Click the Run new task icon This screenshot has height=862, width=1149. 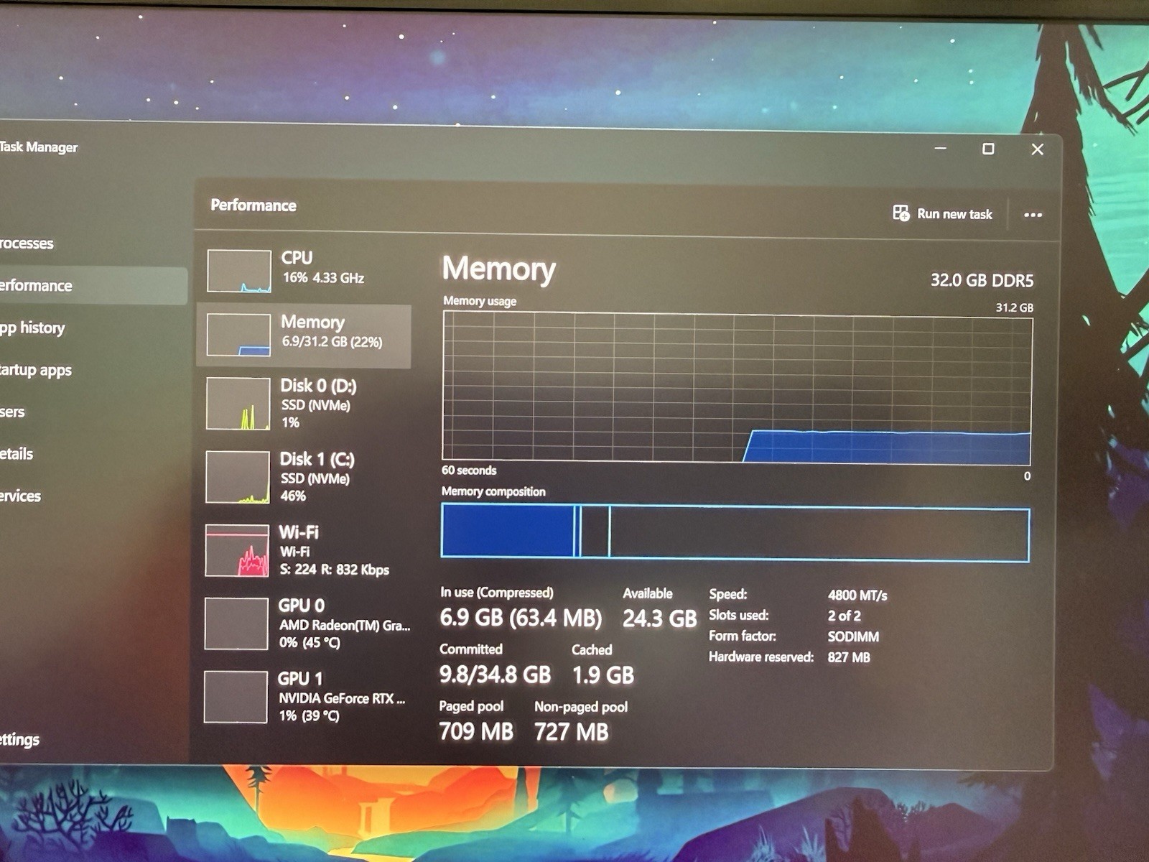[901, 213]
